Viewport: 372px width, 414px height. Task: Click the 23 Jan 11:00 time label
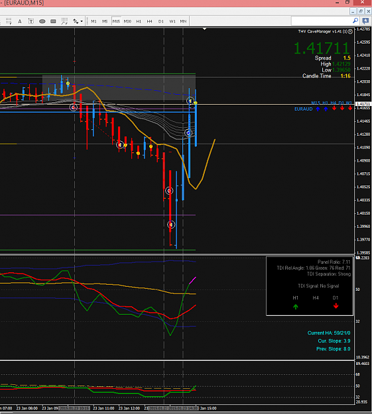[x=103, y=408]
